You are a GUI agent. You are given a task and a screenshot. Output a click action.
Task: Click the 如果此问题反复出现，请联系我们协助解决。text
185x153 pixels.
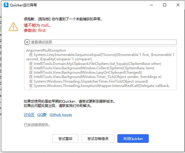point(58,105)
